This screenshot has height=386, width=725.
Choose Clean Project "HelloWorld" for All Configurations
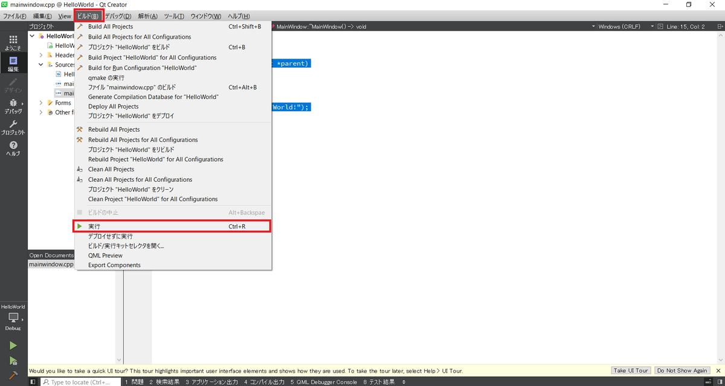click(x=173, y=199)
